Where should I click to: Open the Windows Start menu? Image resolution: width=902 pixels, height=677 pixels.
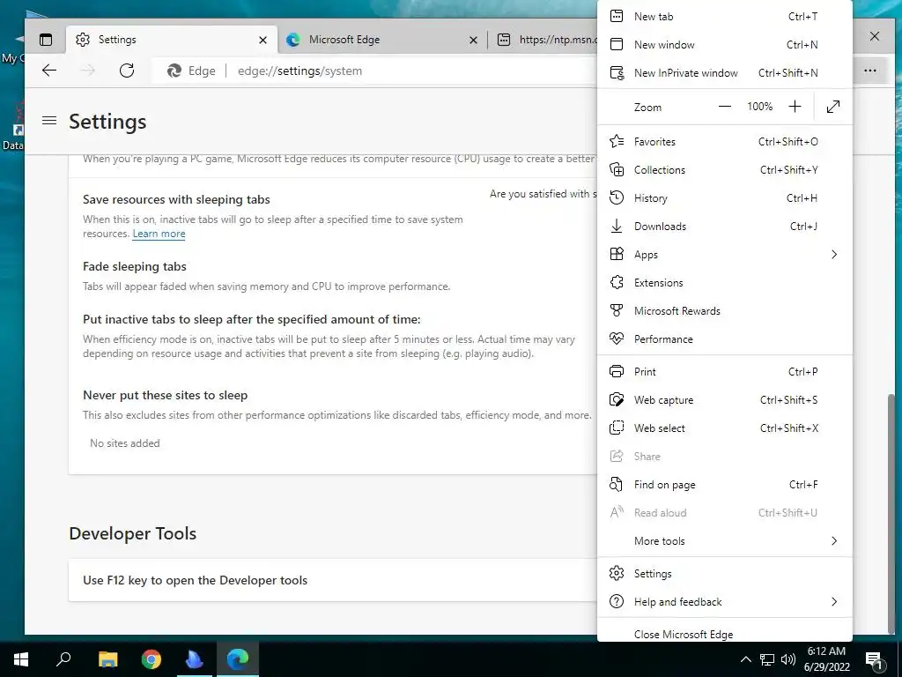(21, 659)
